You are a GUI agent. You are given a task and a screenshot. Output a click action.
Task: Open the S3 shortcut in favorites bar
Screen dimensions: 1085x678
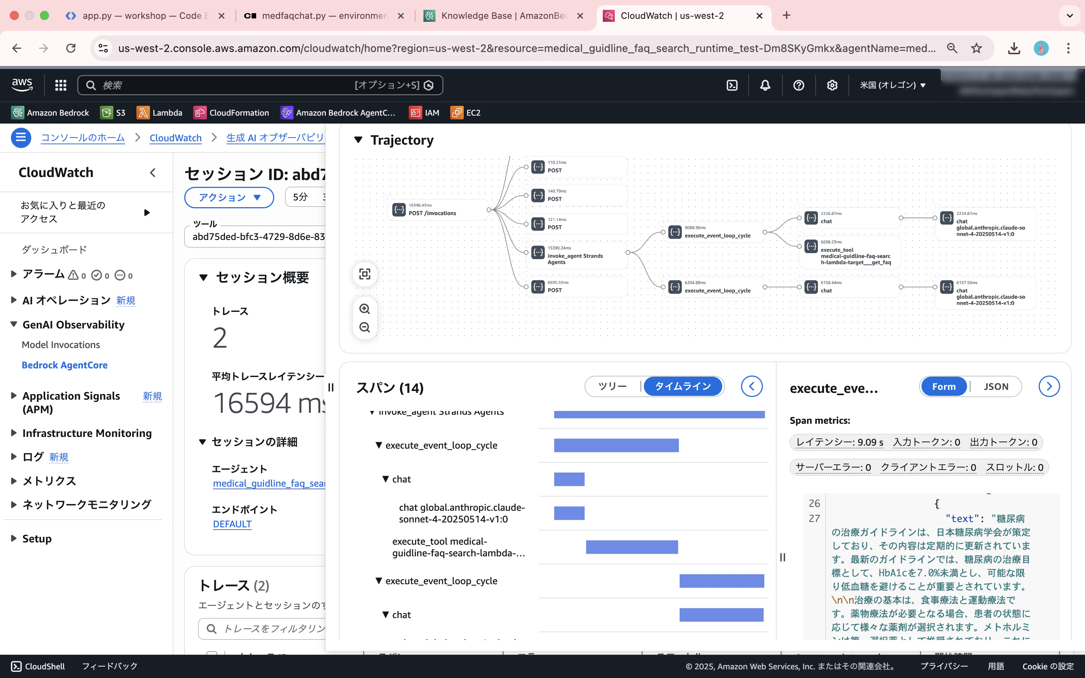pos(113,113)
